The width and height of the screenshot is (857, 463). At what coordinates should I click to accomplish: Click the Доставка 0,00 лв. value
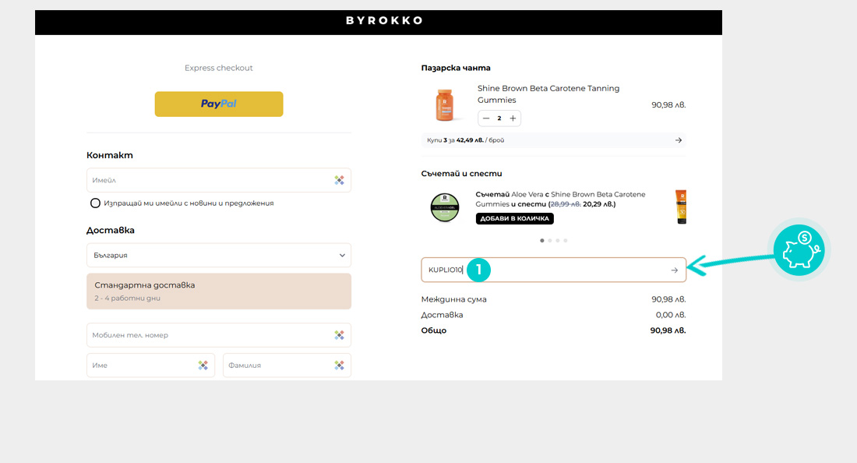[671, 315]
